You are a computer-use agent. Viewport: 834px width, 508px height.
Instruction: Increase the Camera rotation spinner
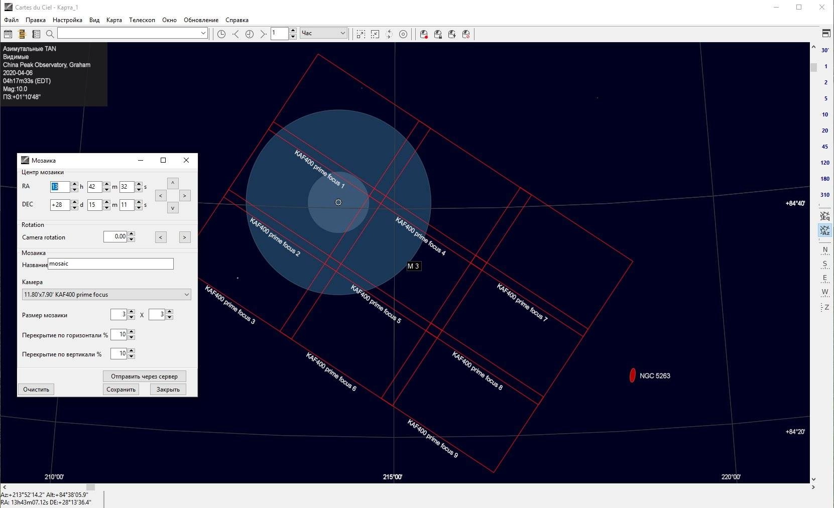tap(131, 234)
